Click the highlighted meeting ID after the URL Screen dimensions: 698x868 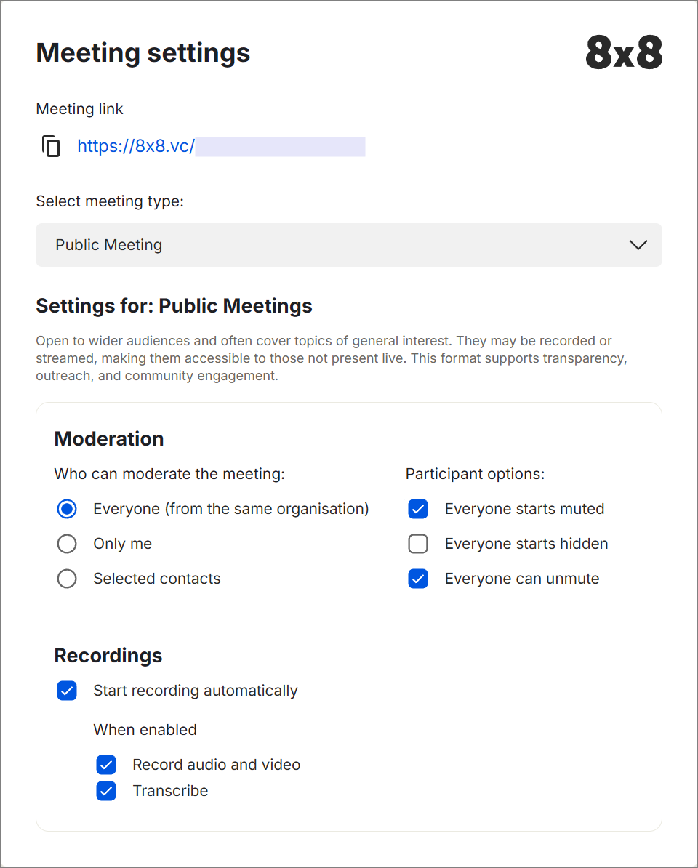280,146
